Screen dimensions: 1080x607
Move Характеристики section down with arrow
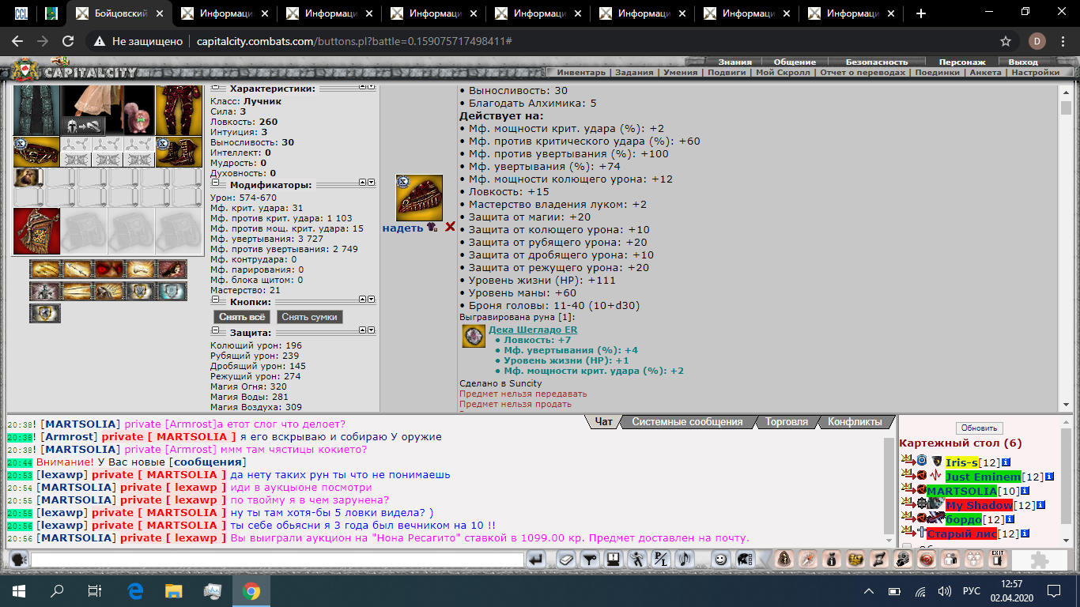click(372, 88)
